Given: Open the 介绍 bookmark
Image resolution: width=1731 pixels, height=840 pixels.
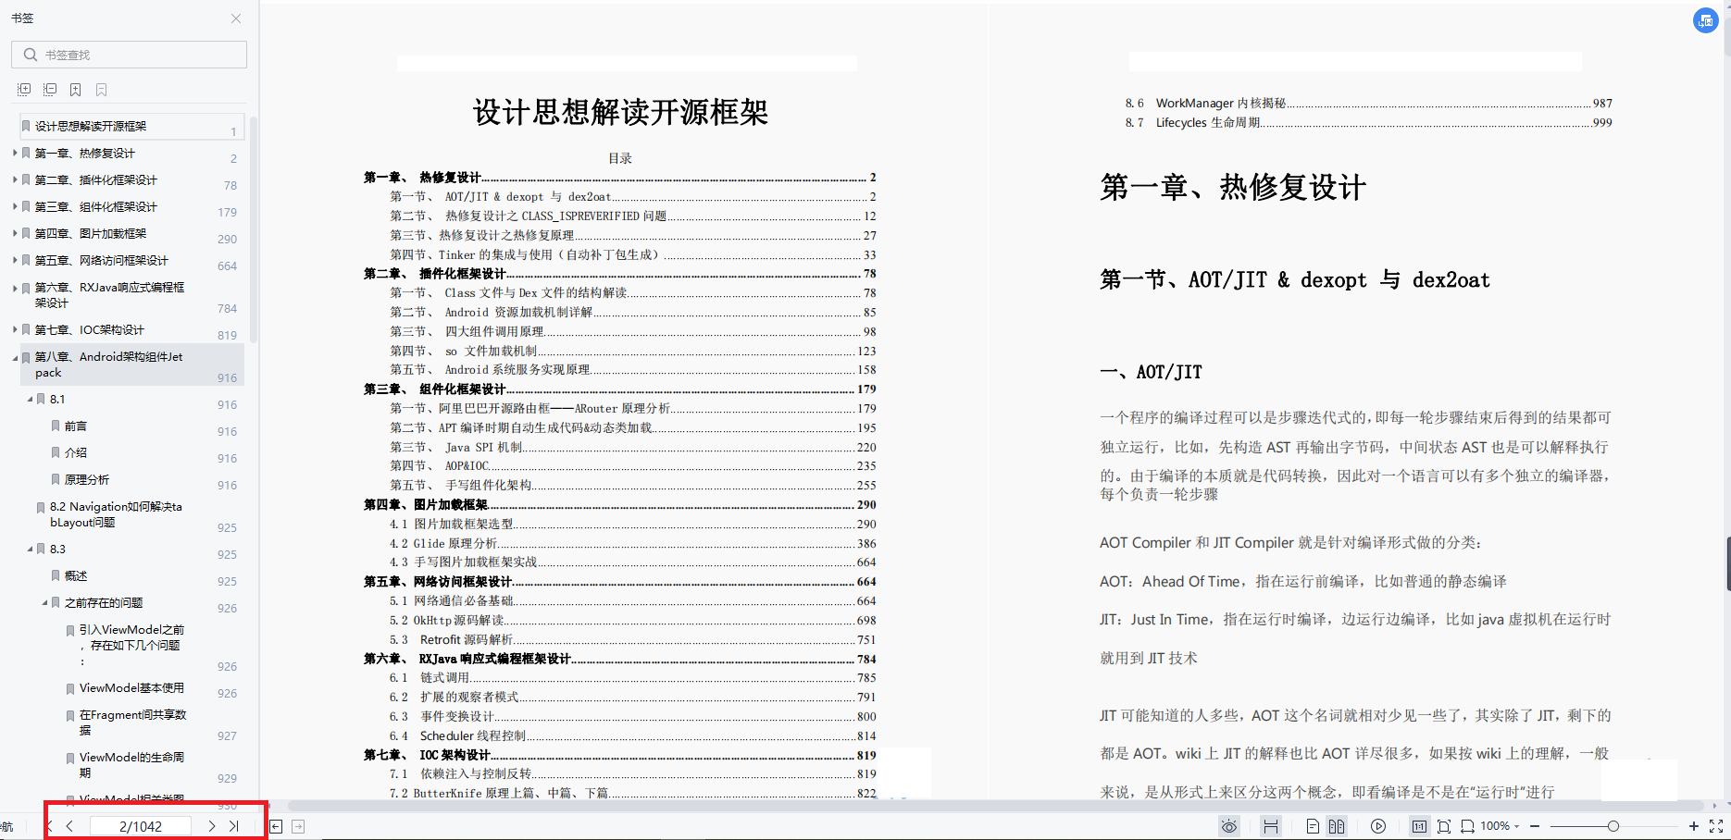Looking at the screenshot, I should point(76,452).
